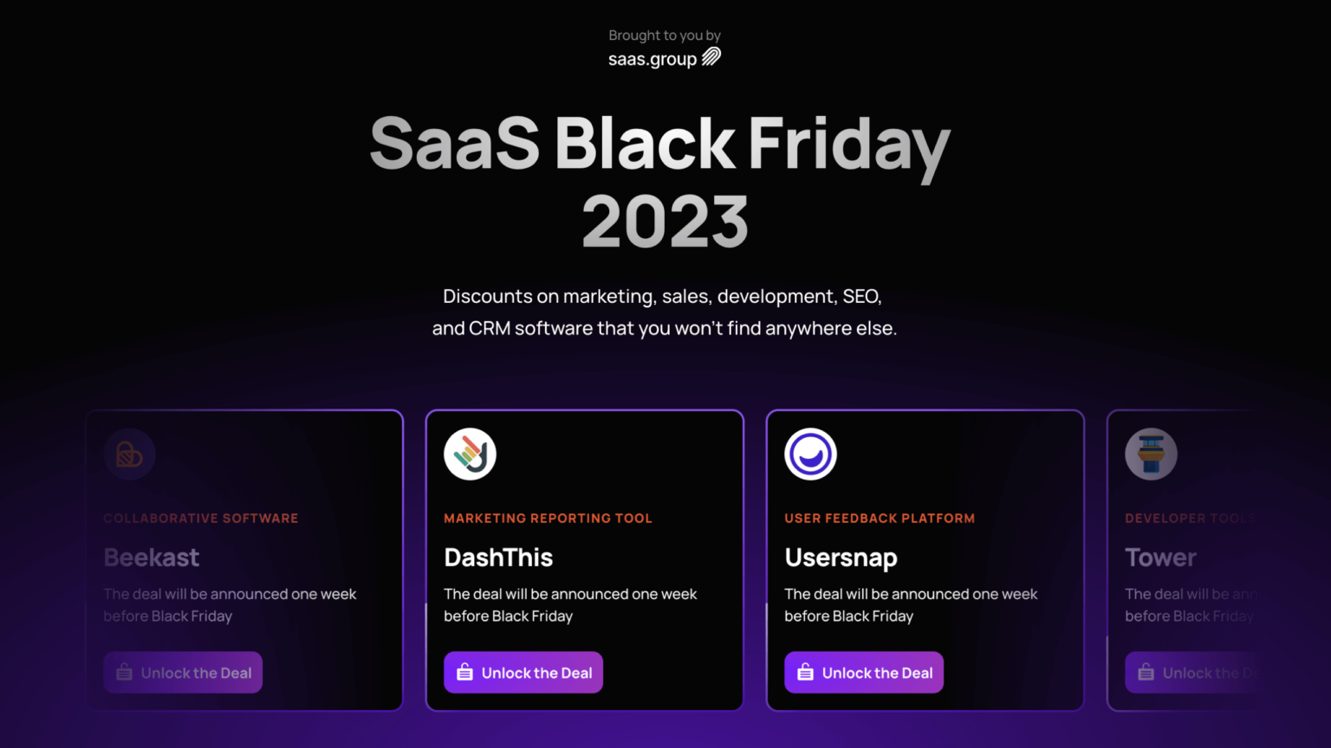The image size is (1331, 748).
Task: Click the lock icon on DashThis button
Action: click(x=464, y=672)
